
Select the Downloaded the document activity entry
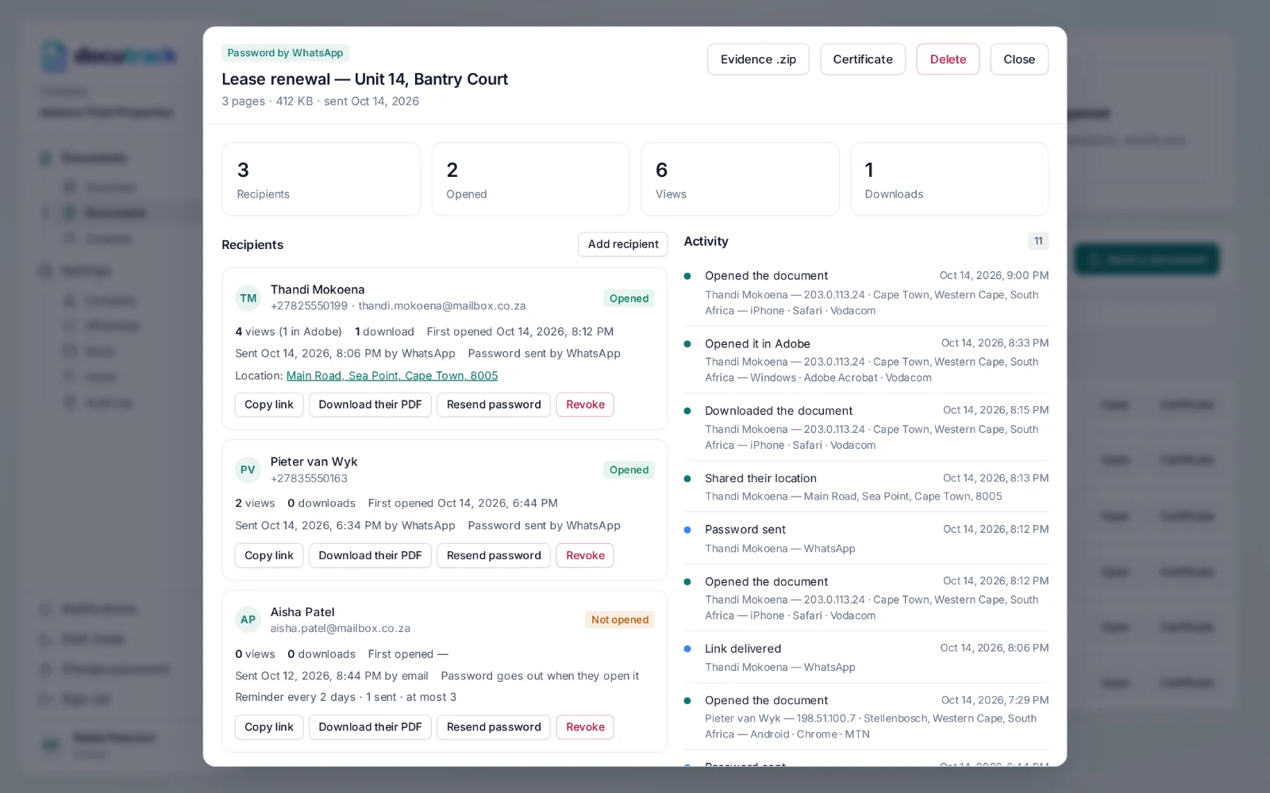(866, 427)
